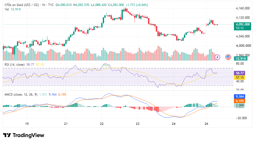
Task: Click the blue 9.164 MACD value tag
Action: (239, 96)
